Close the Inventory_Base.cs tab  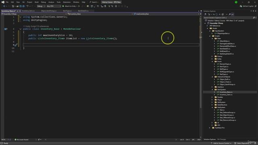[x=20, y=11]
